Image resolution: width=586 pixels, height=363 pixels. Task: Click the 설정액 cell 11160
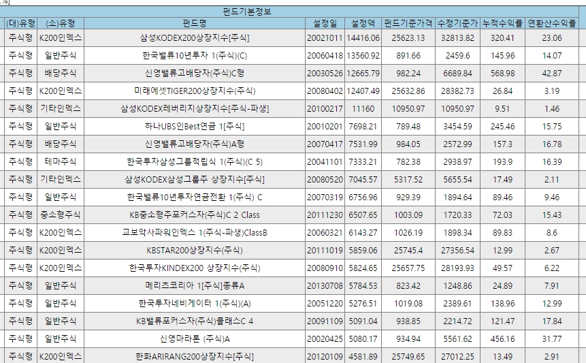(363, 109)
